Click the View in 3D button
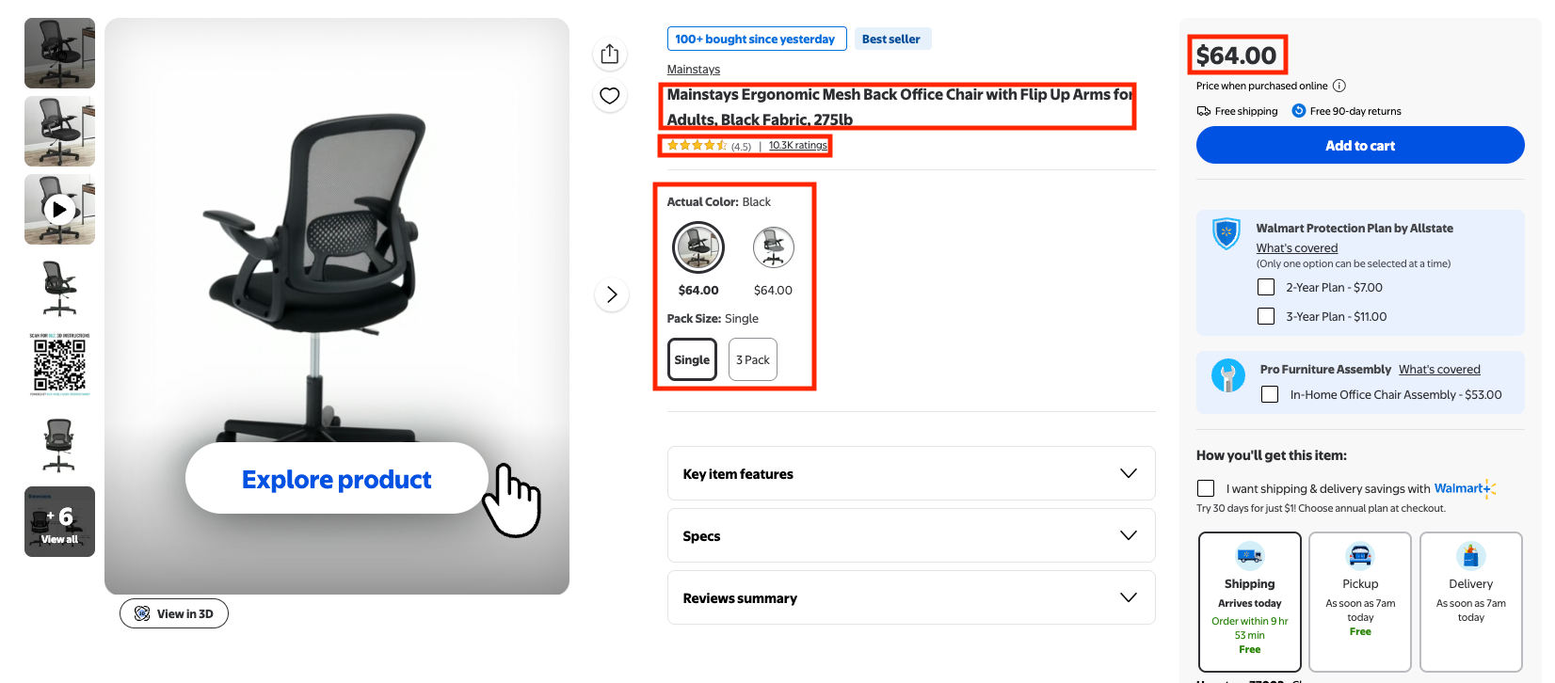 [174, 613]
